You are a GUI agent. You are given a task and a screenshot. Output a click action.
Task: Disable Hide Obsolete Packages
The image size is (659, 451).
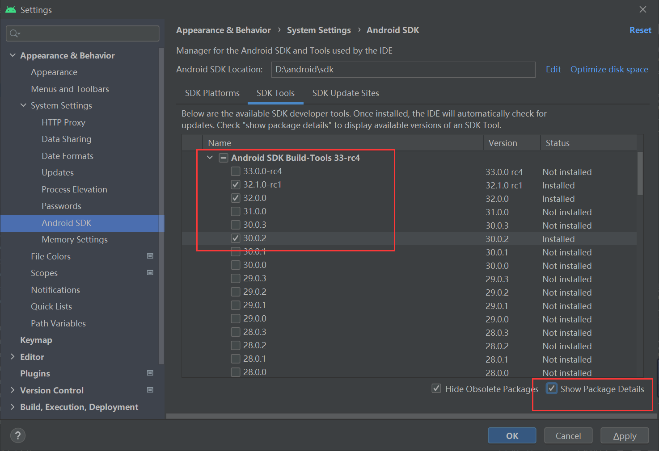click(x=436, y=388)
